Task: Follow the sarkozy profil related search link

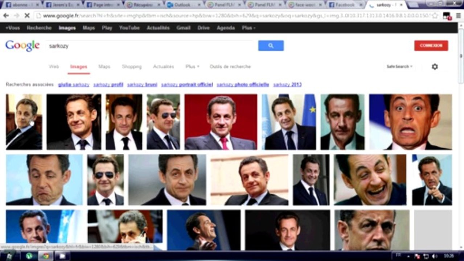Action: coord(108,85)
